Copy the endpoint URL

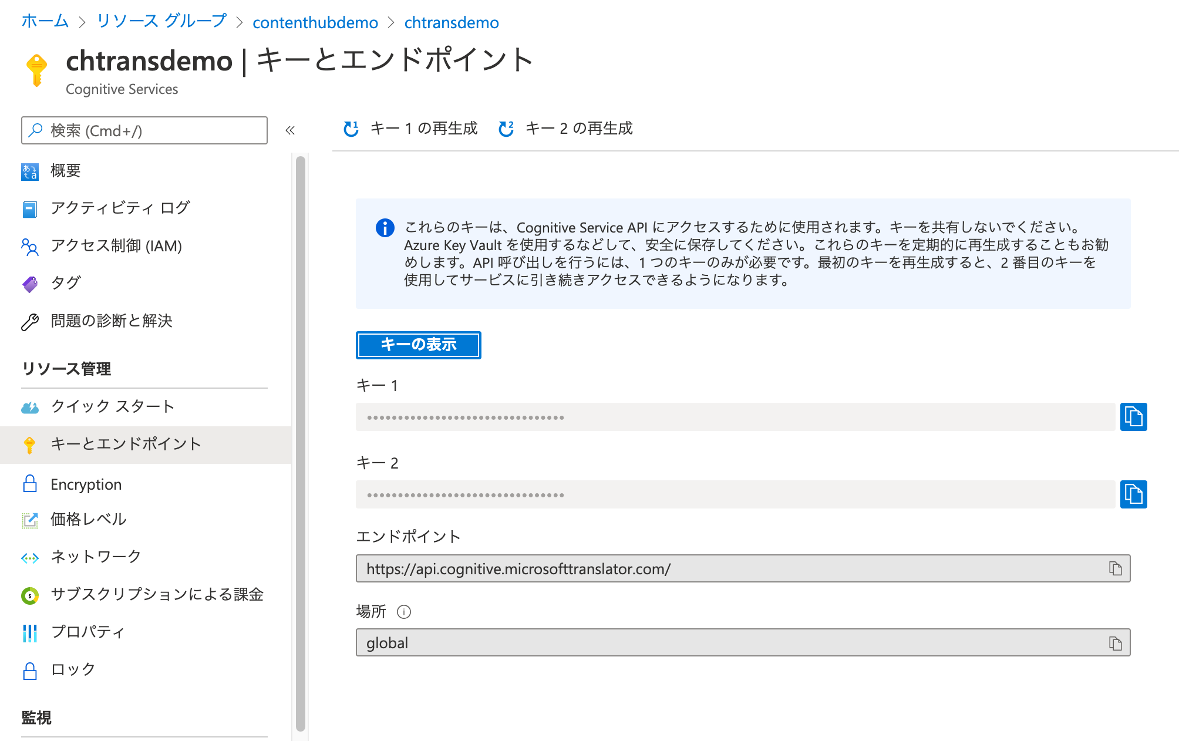click(x=1115, y=568)
